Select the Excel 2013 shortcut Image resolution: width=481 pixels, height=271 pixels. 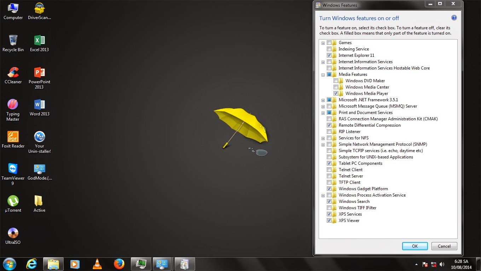tap(39, 43)
